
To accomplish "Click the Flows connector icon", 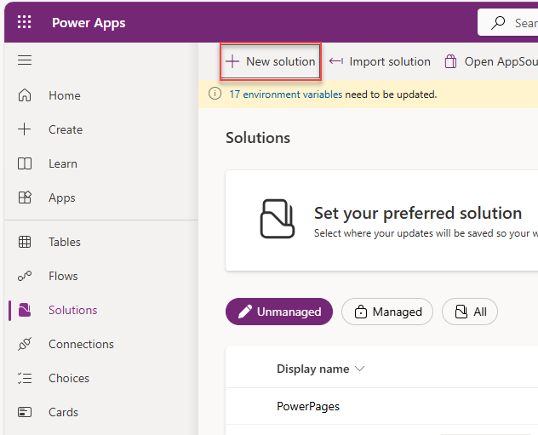I will [25, 276].
